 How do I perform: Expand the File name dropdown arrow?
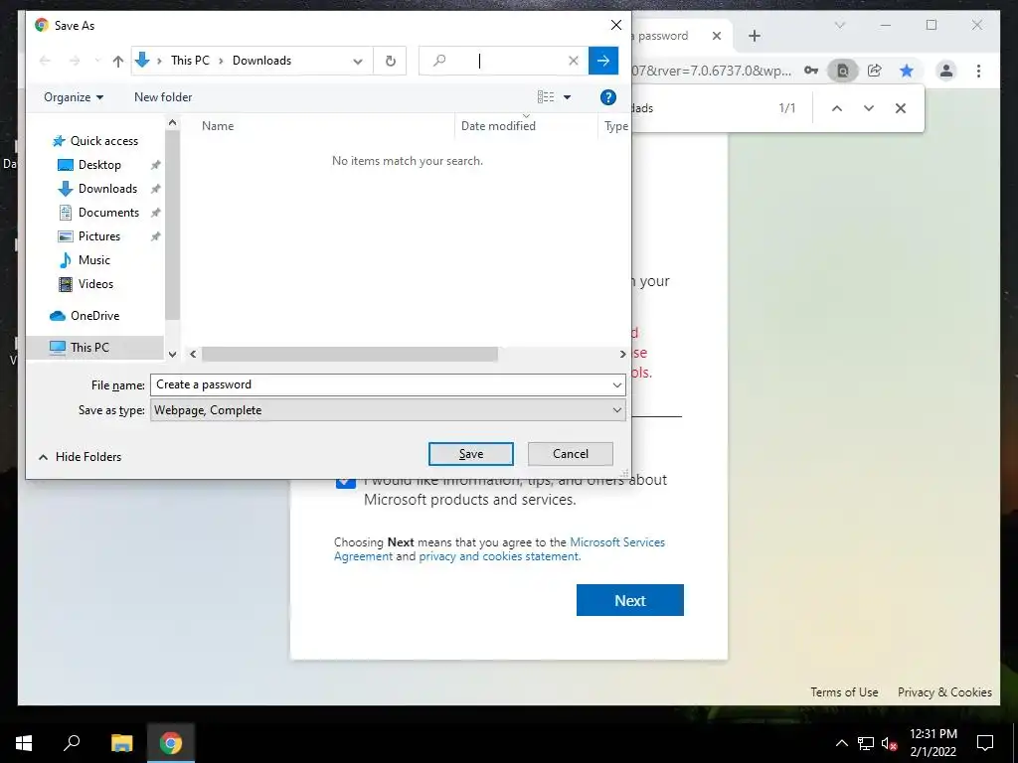click(x=616, y=385)
